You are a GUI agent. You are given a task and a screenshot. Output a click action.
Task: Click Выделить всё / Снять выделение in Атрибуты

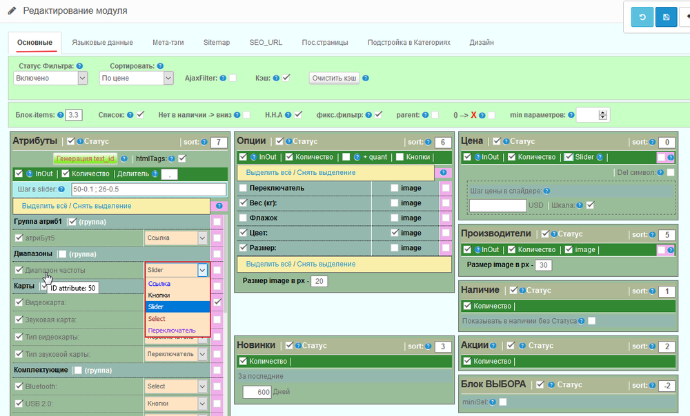click(77, 205)
